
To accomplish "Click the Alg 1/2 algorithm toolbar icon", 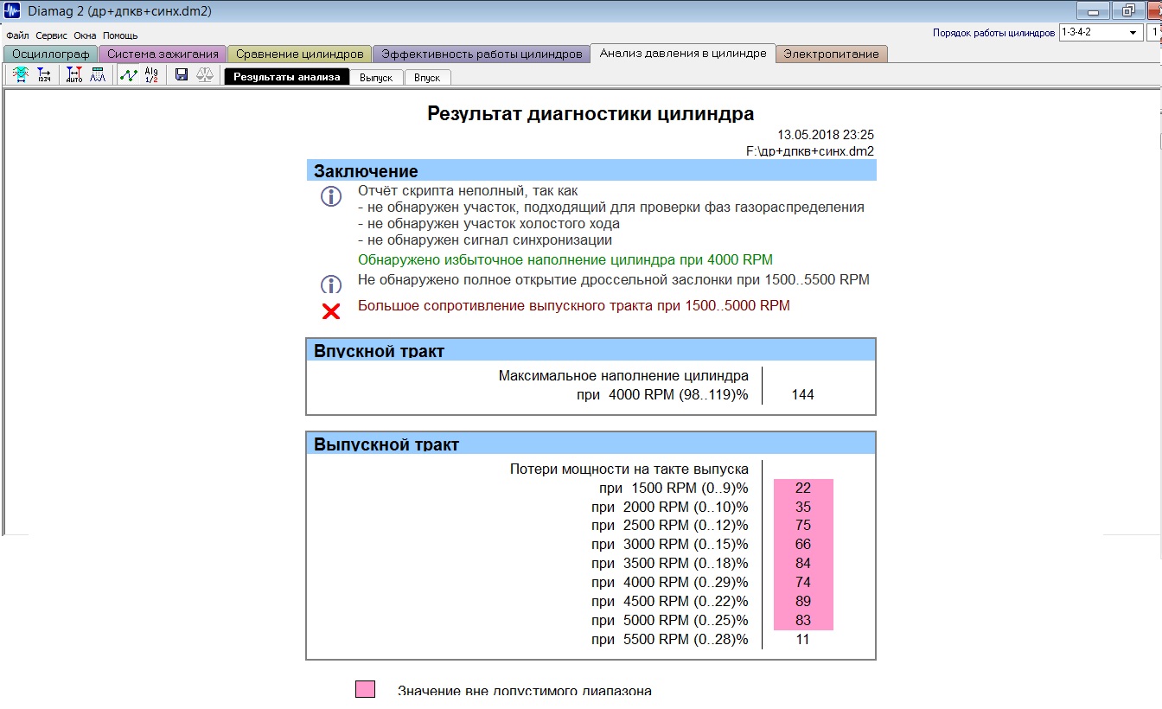I will (151, 76).
